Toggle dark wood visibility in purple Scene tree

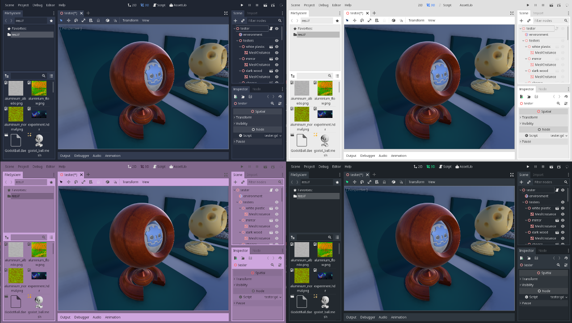tap(277, 232)
